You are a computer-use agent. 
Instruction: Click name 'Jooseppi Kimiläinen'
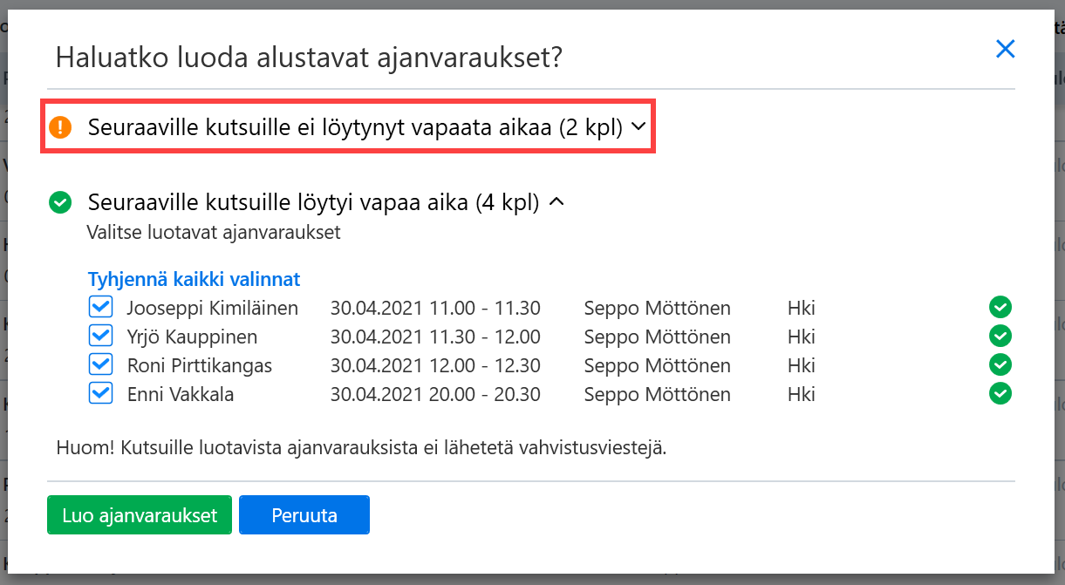click(x=213, y=308)
